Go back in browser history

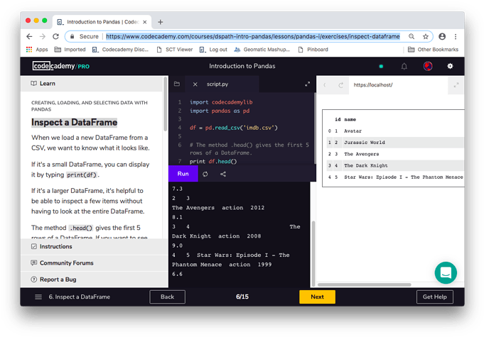tap(29, 36)
